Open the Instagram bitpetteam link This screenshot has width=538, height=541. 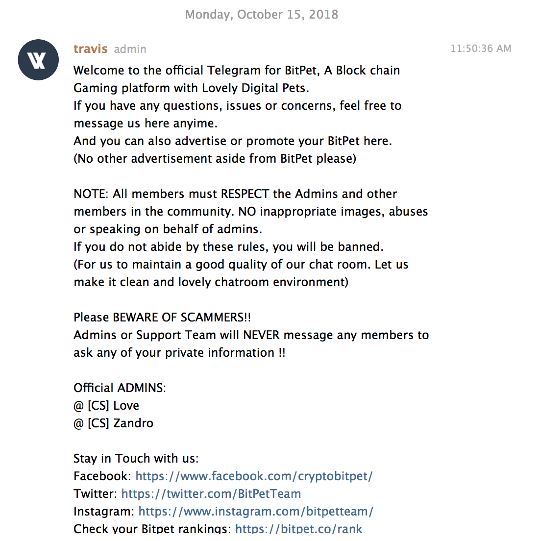[256, 511]
